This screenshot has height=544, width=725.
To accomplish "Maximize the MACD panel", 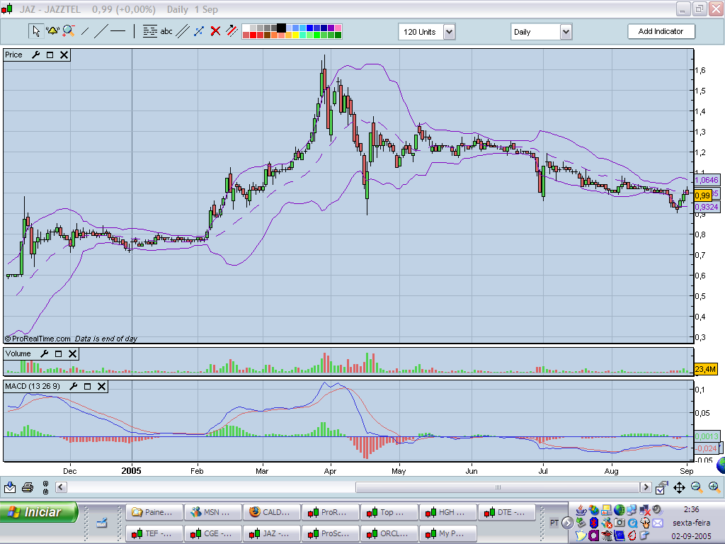I will click(x=88, y=386).
